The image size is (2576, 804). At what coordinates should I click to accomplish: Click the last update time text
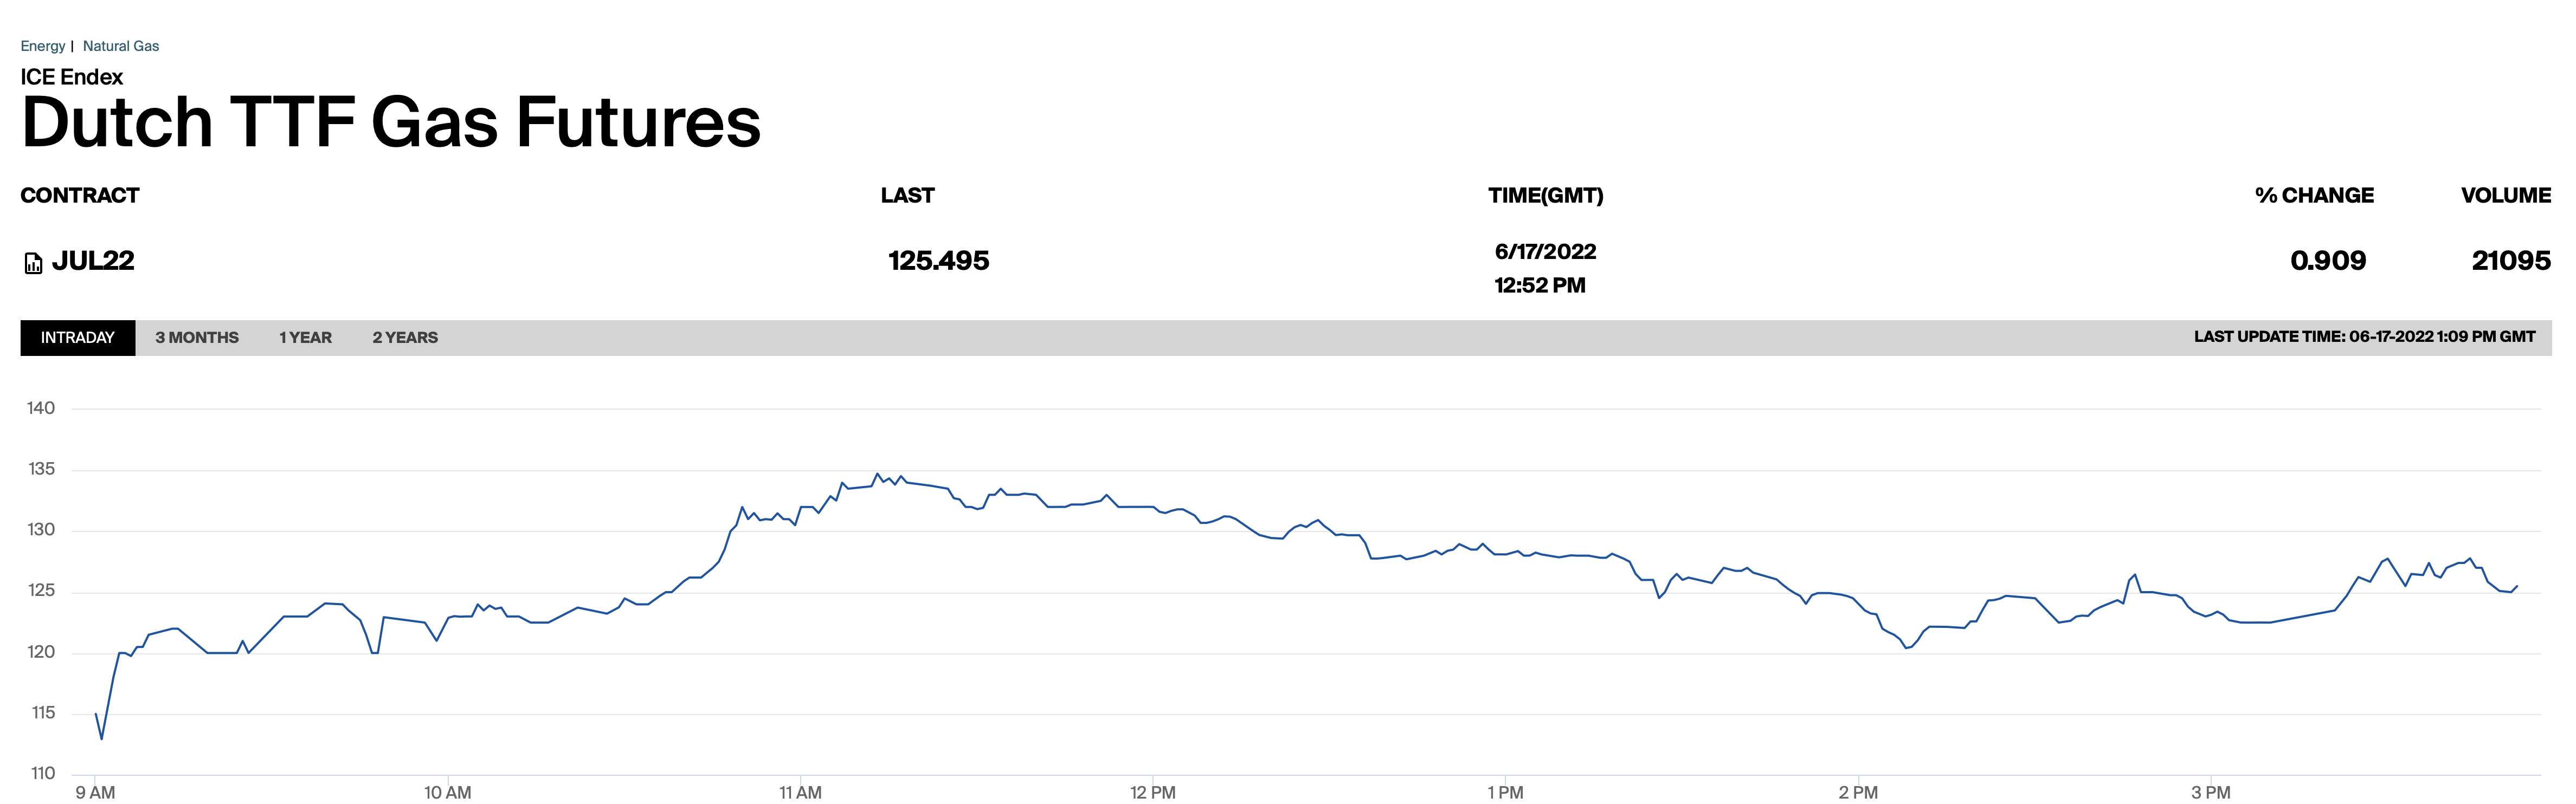click(2364, 337)
